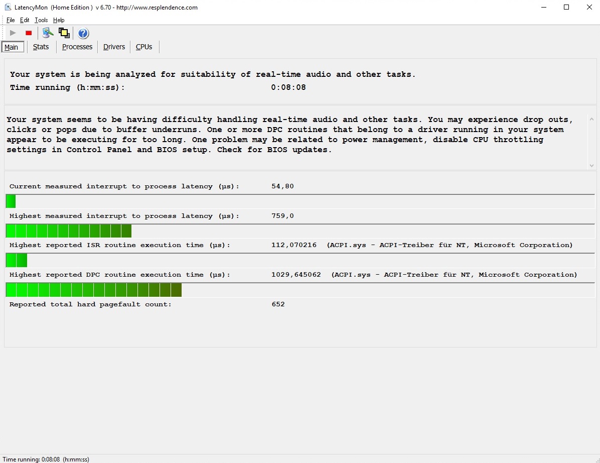This screenshot has height=463, width=600.
Task: Open the Edit menu
Action: pyautogui.click(x=25, y=20)
